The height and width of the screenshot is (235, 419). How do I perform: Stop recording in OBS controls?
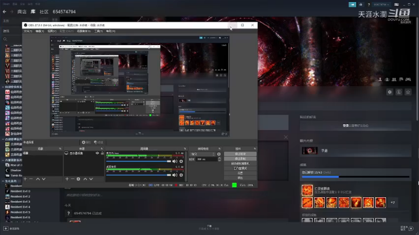coord(240,159)
